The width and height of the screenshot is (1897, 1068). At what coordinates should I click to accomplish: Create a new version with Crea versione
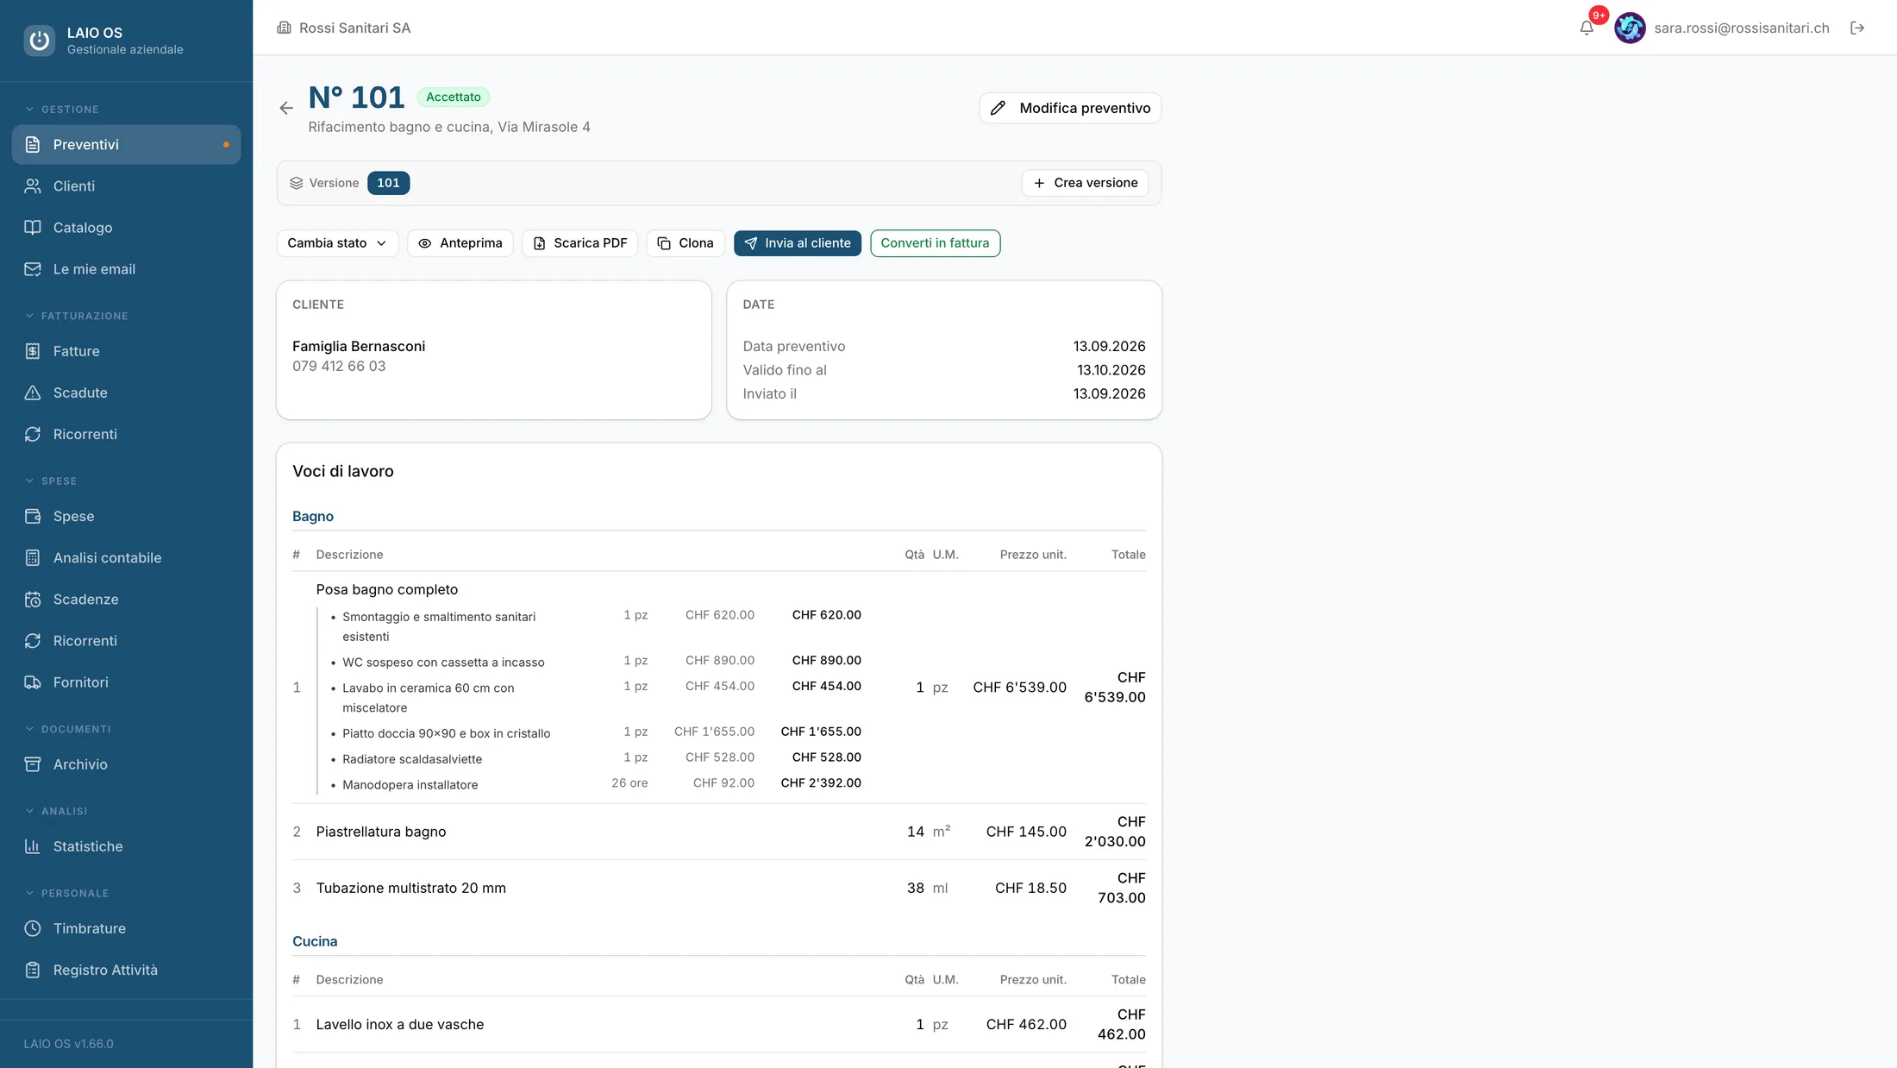(1085, 183)
